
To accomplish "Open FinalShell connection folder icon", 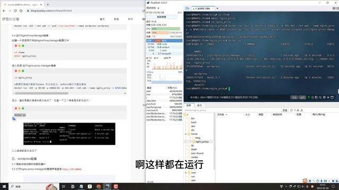I will tap(187, 8).
